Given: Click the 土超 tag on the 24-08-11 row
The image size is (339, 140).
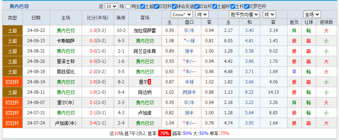Looking at the screenshot, I should pos(12,92).
